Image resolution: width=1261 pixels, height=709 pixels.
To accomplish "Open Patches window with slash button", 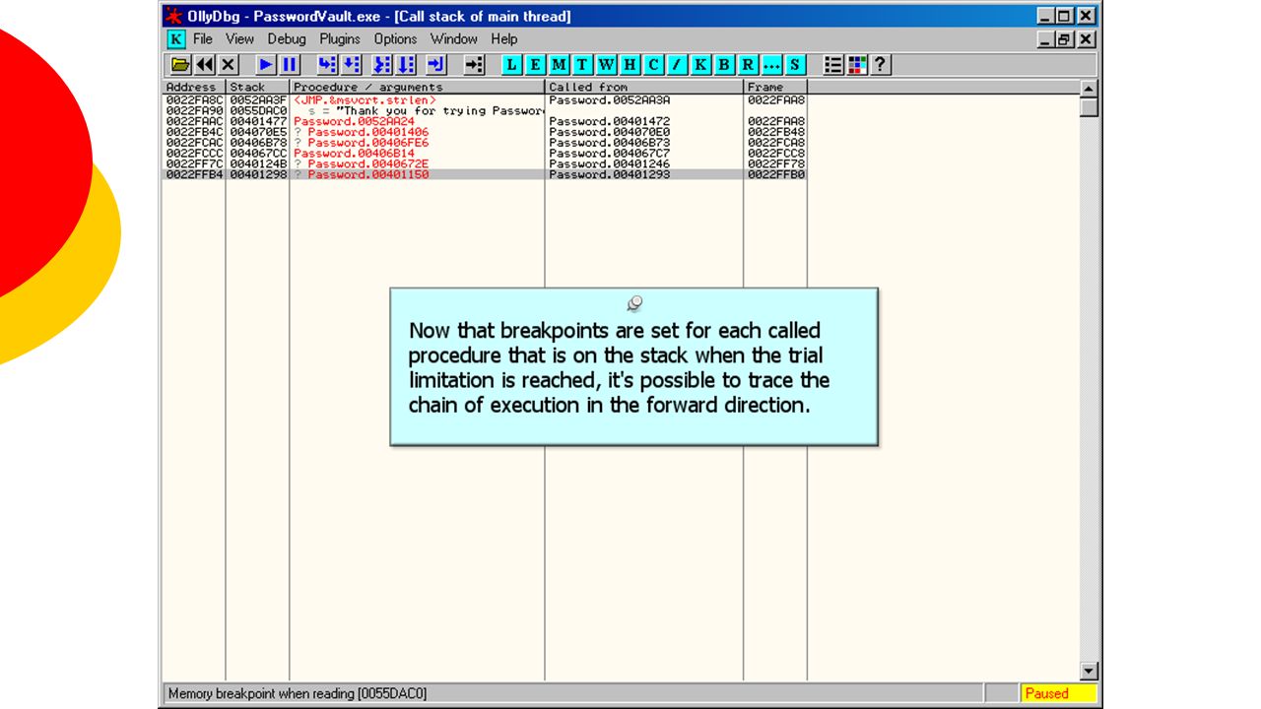I will (x=677, y=65).
